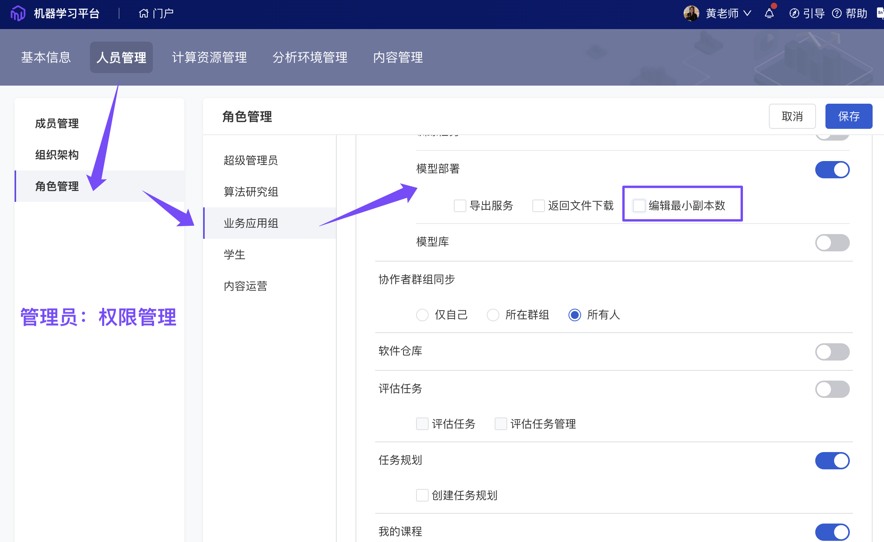Click the portal home icon
This screenshot has width=884, height=542.
pyautogui.click(x=144, y=13)
